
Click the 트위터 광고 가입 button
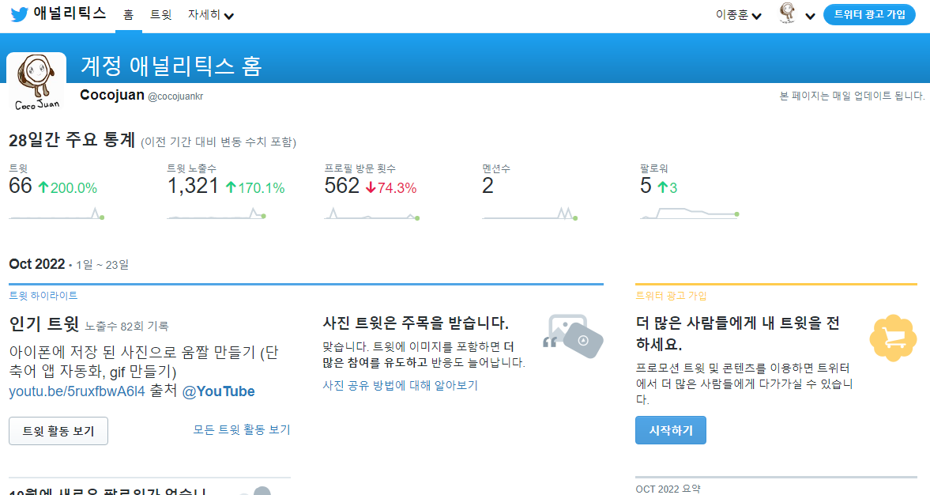[x=869, y=15]
